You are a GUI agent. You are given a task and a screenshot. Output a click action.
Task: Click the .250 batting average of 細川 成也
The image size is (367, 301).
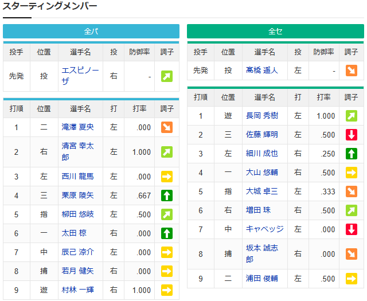(x=328, y=154)
